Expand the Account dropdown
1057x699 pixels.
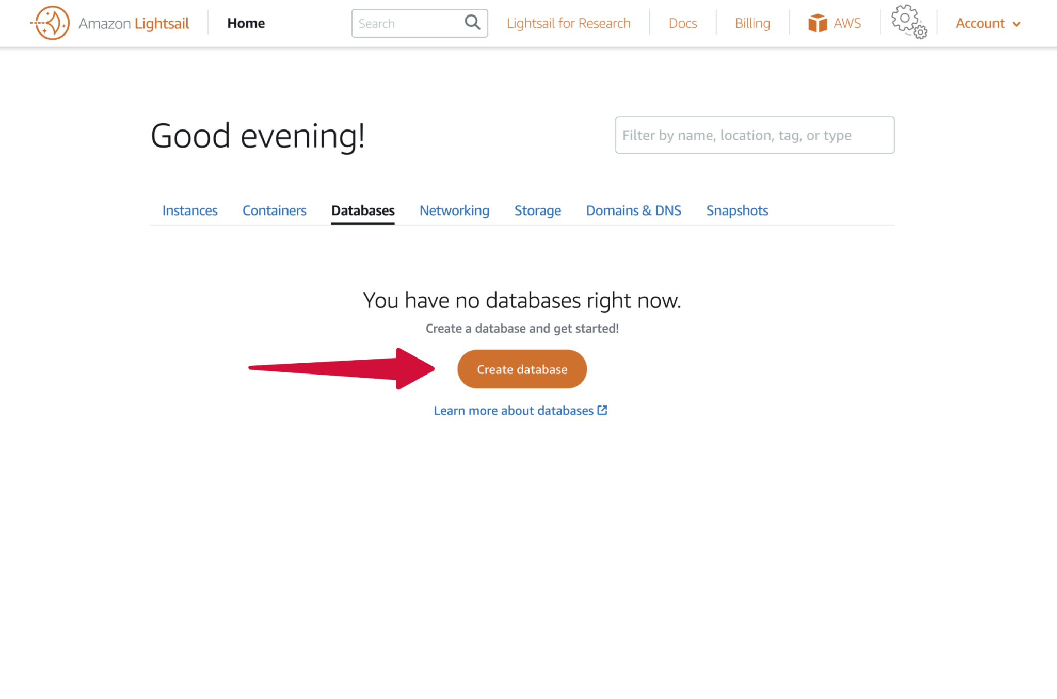(x=980, y=23)
